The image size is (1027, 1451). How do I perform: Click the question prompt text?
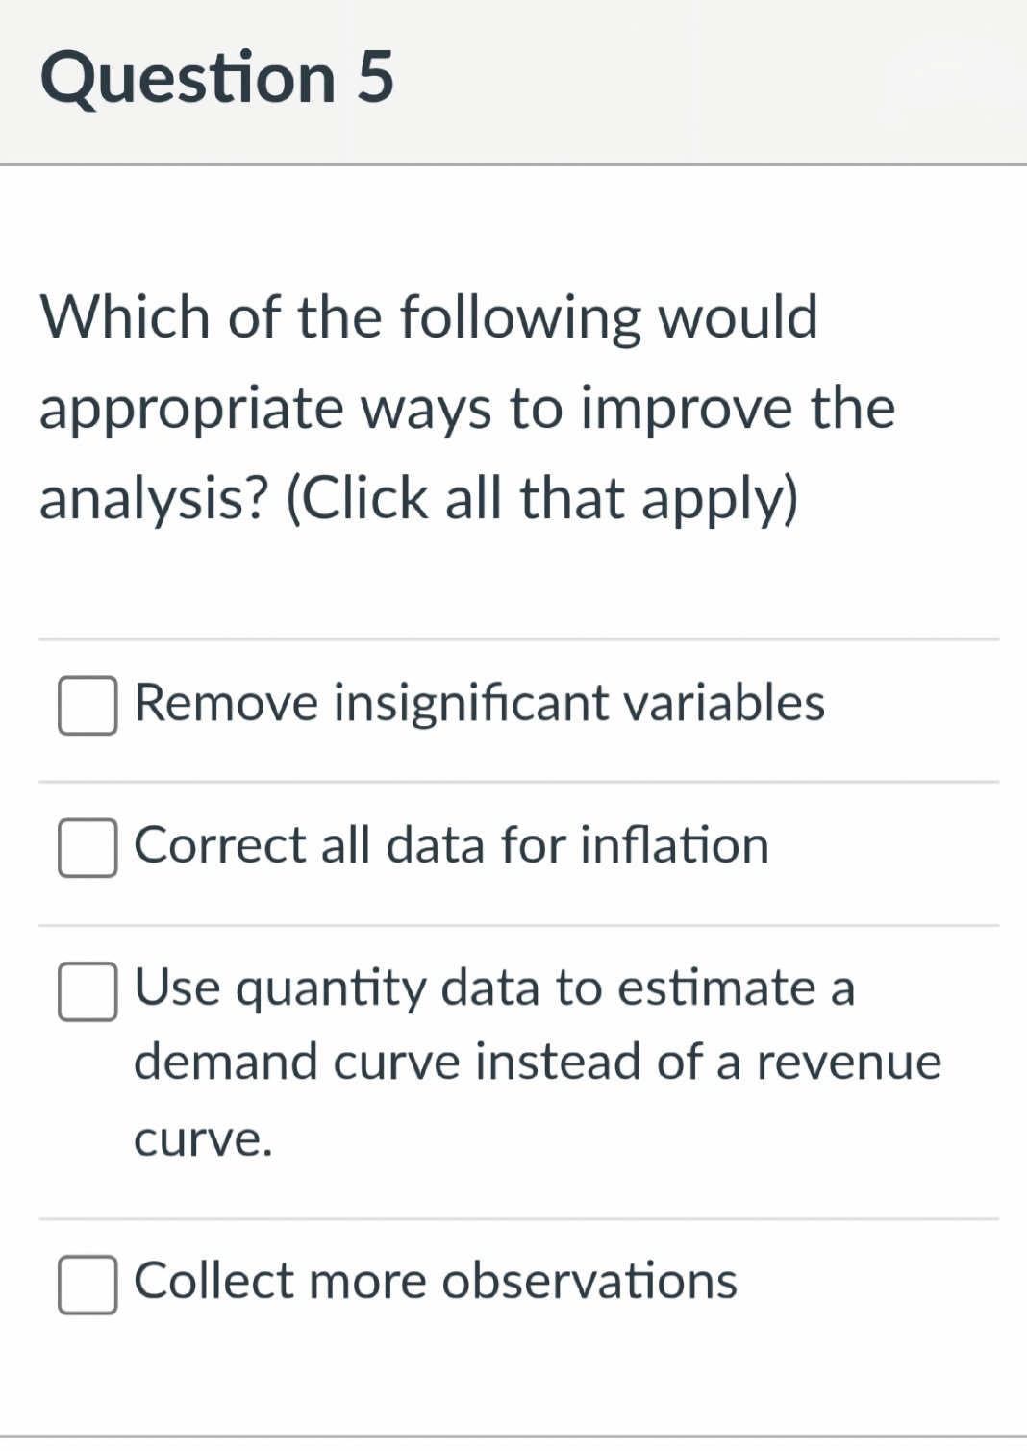466,407
